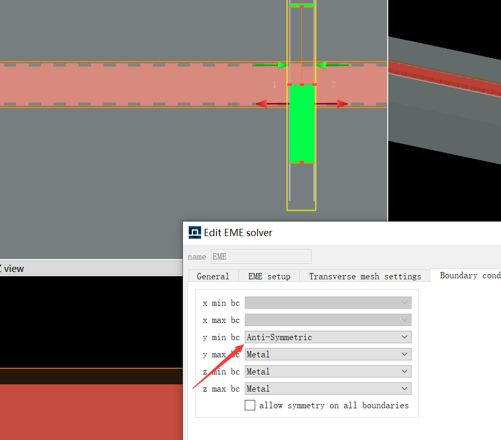
Task: Click port label 2 in the layout view
Action: [333, 84]
